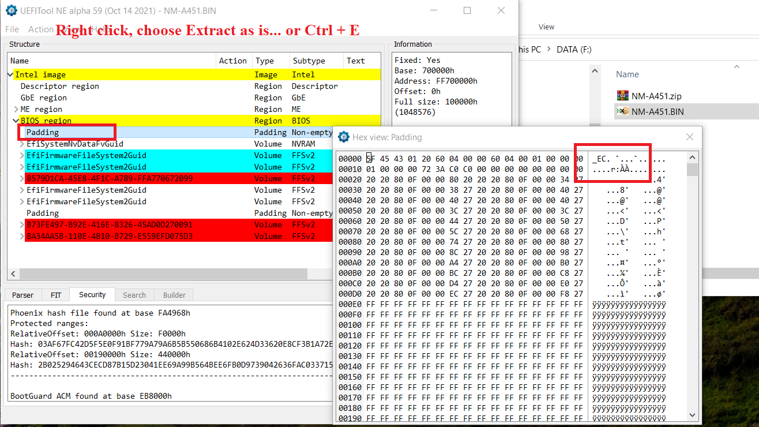This screenshot has width=759, height=427.
Task: Click the "RelativeOffset: 00190000h" line
Action: pyautogui.click(x=100, y=355)
